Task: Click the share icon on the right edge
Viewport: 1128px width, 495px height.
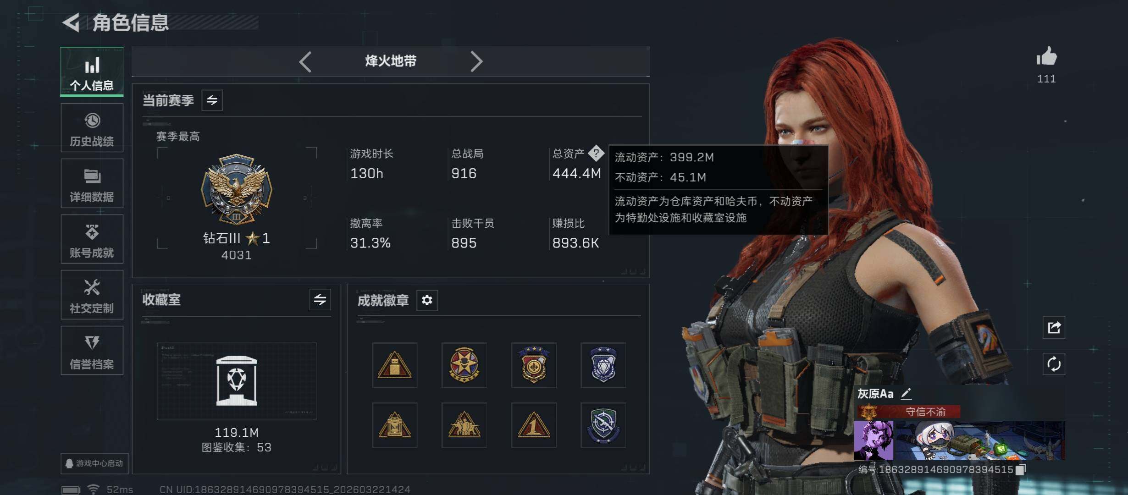Action: pos(1054,328)
